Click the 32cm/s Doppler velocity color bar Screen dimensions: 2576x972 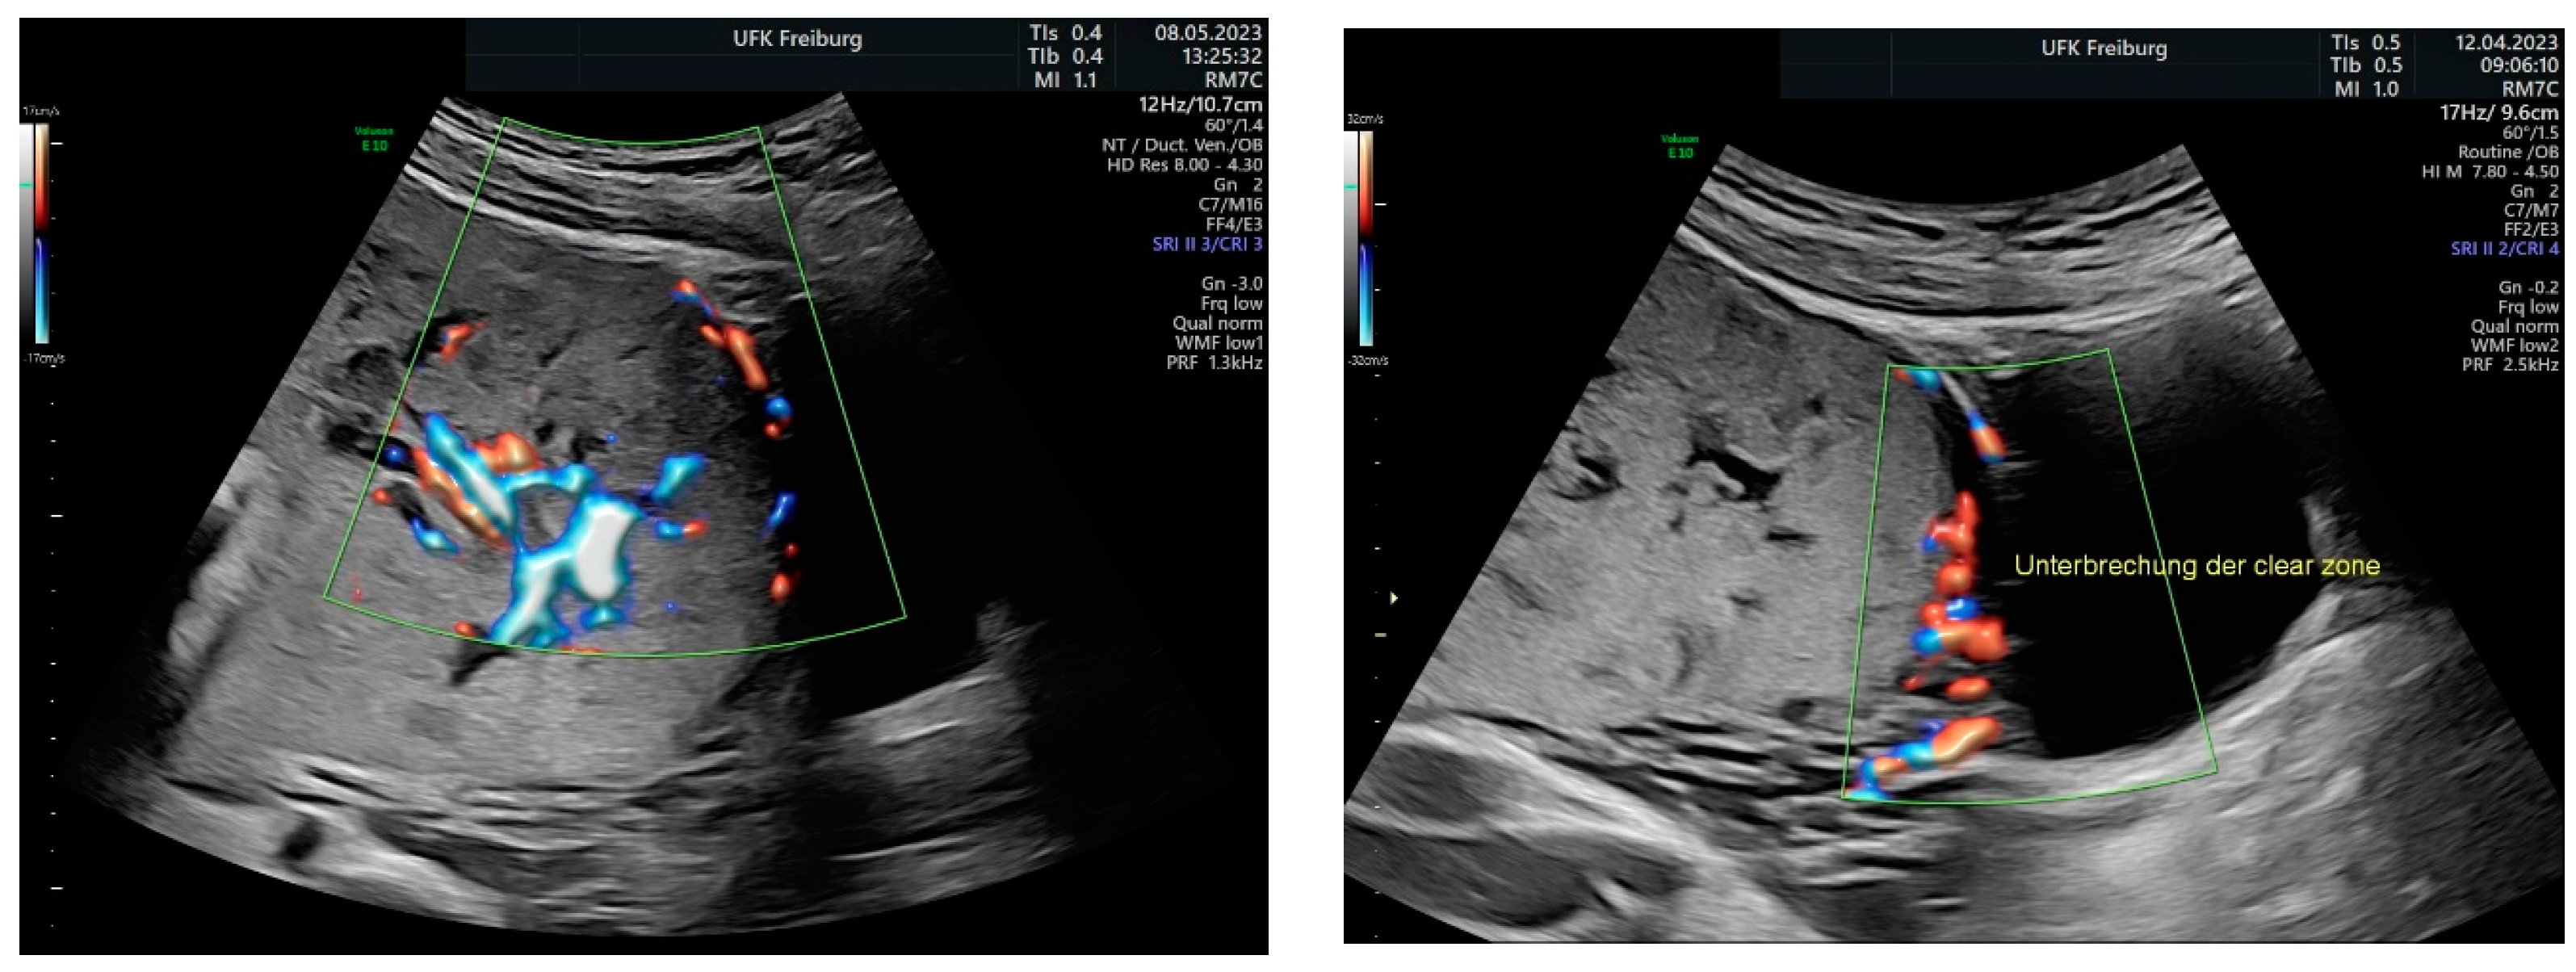(x=1365, y=238)
